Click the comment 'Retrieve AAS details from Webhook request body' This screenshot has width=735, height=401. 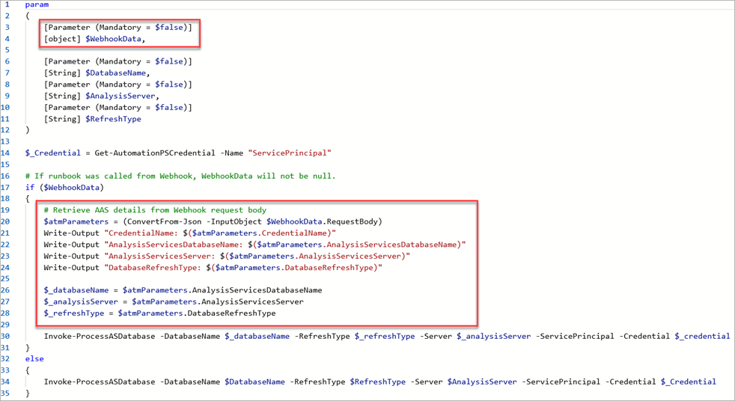(x=155, y=210)
